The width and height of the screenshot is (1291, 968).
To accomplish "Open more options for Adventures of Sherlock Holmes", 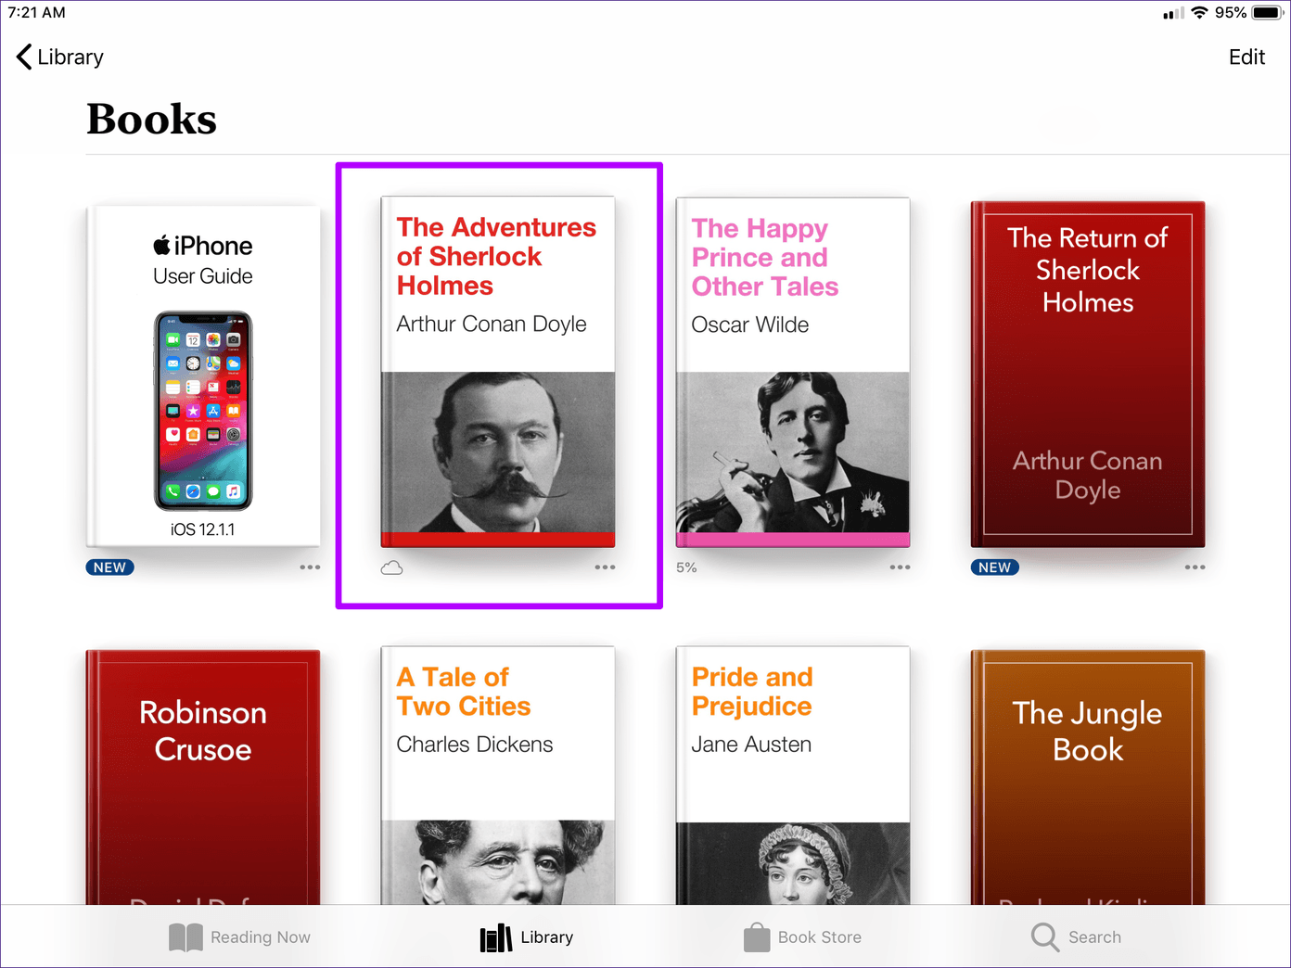I will tap(605, 567).
